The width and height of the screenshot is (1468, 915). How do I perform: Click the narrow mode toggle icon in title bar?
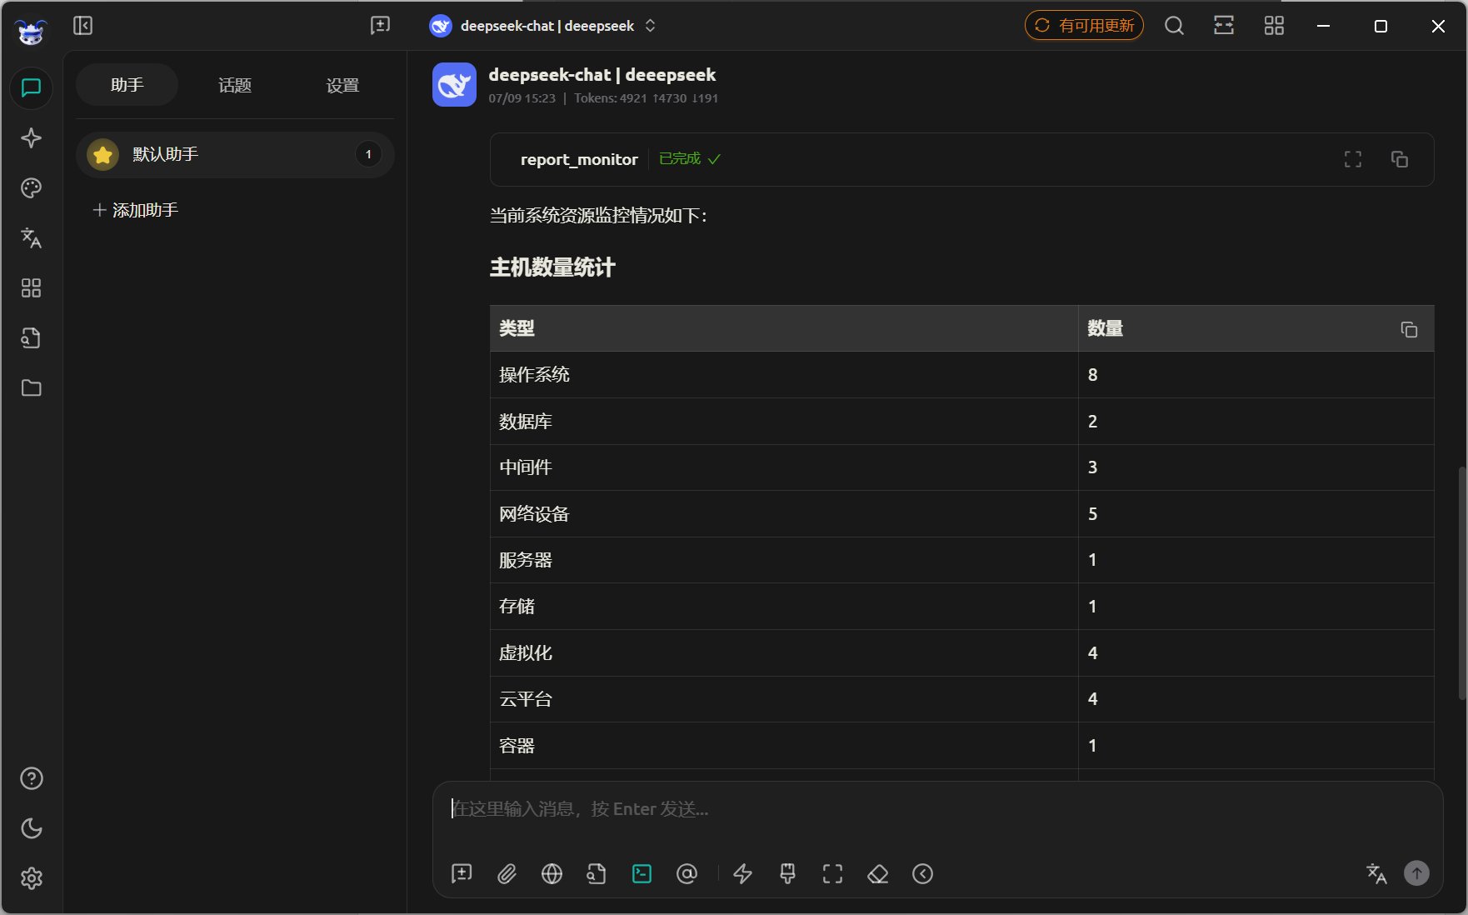click(x=1224, y=26)
